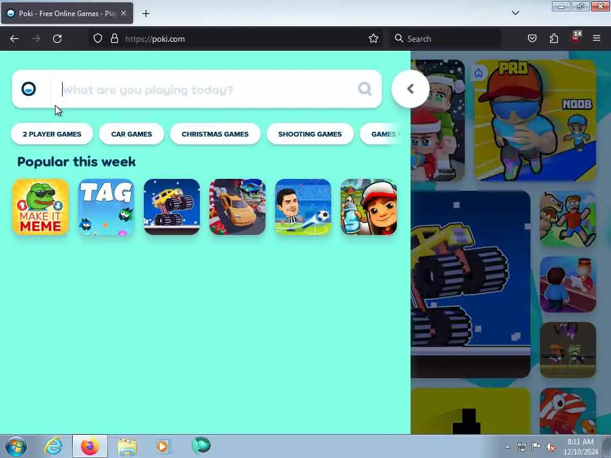Open the Make It Meme game
Image resolution: width=611 pixels, height=458 pixels.
pyautogui.click(x=41, y=207)
